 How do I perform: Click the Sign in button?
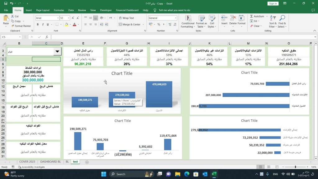(273, 3)
